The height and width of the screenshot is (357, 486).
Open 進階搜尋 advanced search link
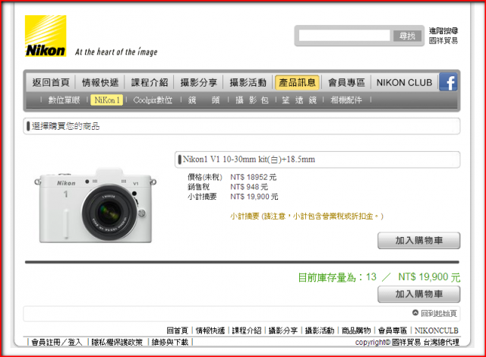coord(443,30)
